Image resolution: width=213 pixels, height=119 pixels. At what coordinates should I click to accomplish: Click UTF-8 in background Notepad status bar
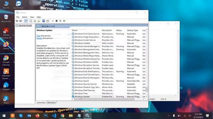163,99
